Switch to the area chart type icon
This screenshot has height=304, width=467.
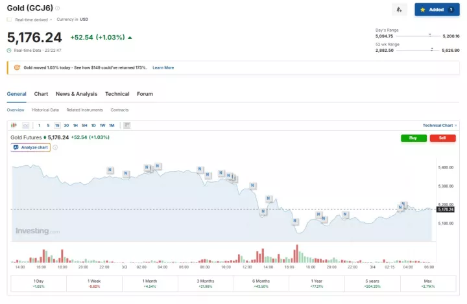click(x=26, y=125)
